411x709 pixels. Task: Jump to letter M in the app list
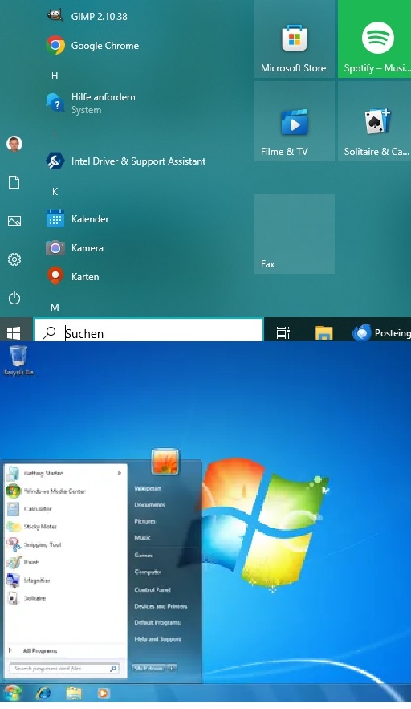tap(55, 308)
